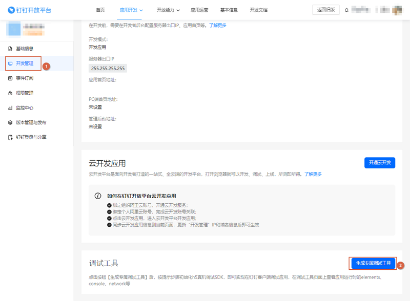Expand the 应用开发 dropdown menu

[x=131, y=10]
